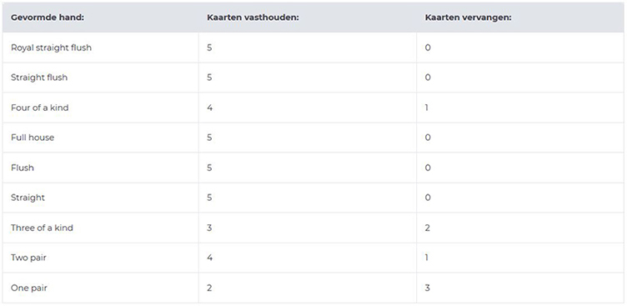Click hold value 4 for Four of a kind
Viewport: 627px width, 306px height.
209,108
